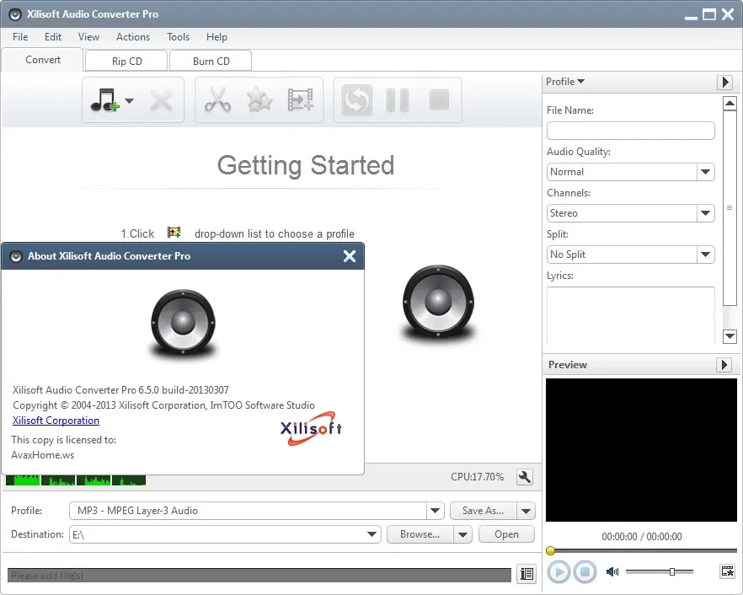743x595 pixels.
Task: Play the preview
Action: 559,571
